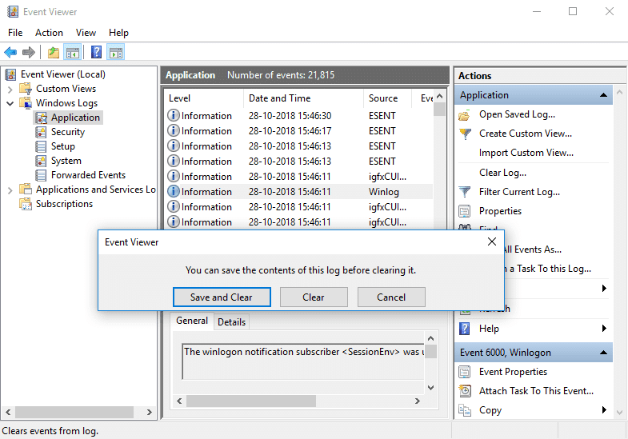Click the Clear button in dialog

(314, 297)
